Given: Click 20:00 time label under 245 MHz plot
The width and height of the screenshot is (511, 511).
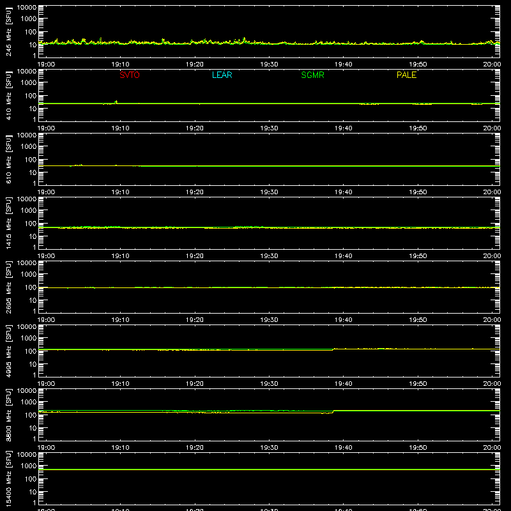Looking at the screenshot, I should (x=492, y=65).
